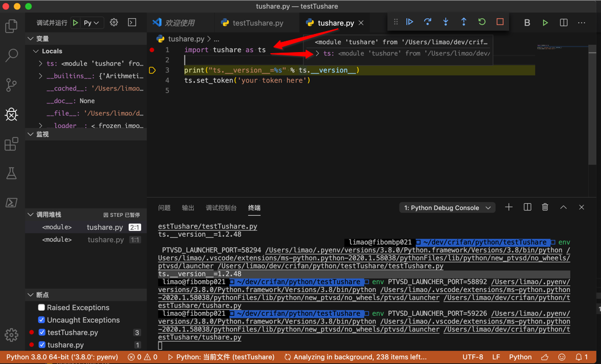
Task: Open the Python Debug Console terminal dropdown
Action: pyautogui.click(x=447, y=208)
